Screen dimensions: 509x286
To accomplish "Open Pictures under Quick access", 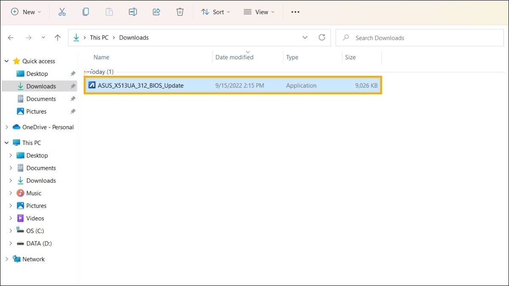I will 36,111.
